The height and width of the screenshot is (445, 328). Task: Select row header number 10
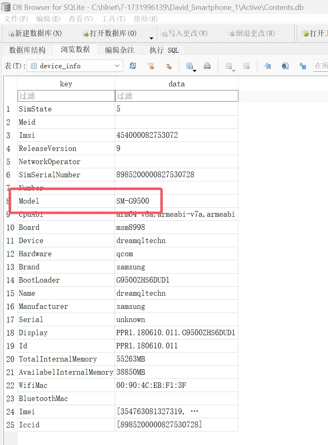[x=11, y=227]
